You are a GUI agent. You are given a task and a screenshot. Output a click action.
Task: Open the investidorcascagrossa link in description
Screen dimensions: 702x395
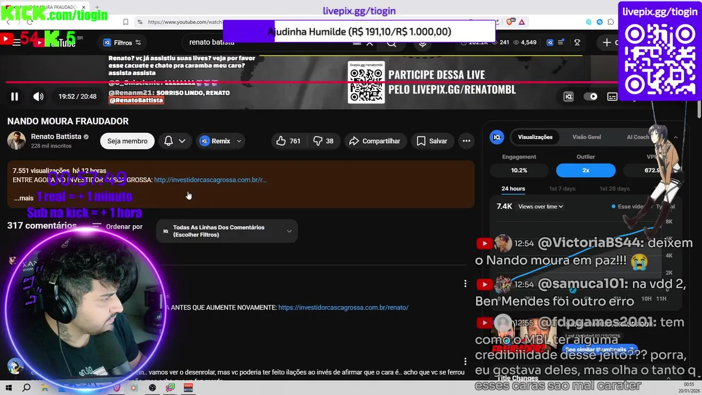(x=211, y=180)
